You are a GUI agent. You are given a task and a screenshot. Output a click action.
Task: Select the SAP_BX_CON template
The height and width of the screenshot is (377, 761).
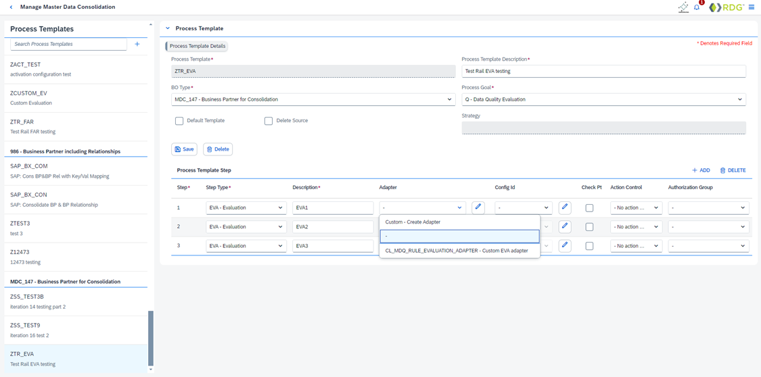pyautogui.click(x=76, y=199)
